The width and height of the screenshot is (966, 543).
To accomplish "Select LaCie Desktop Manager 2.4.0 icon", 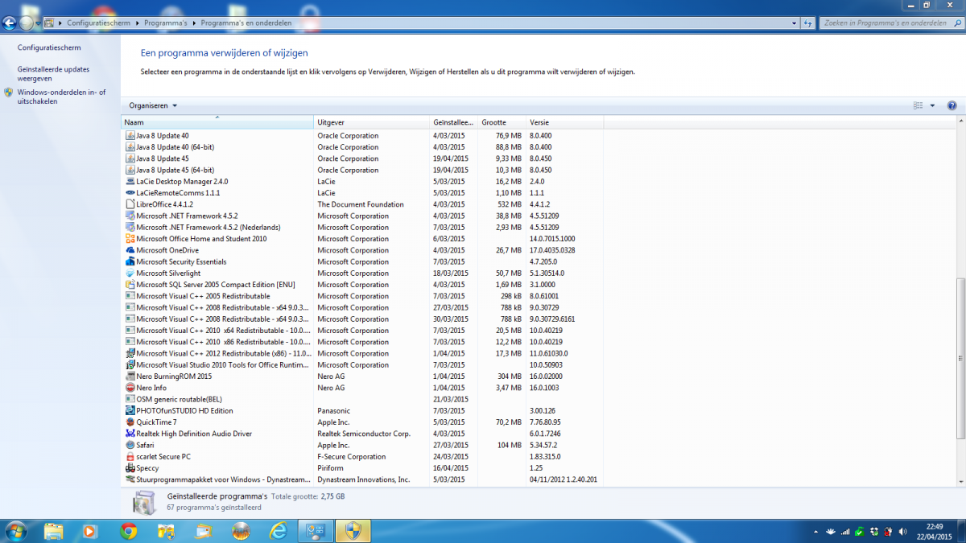I will [x=130, y=182].
